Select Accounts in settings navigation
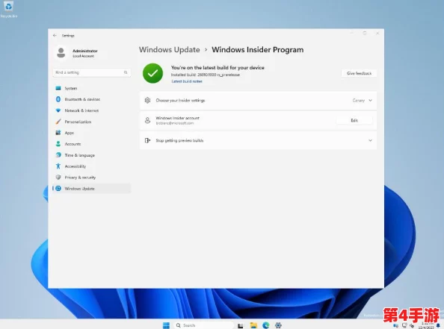Screen dimensions: 444x329 point(91,144)
